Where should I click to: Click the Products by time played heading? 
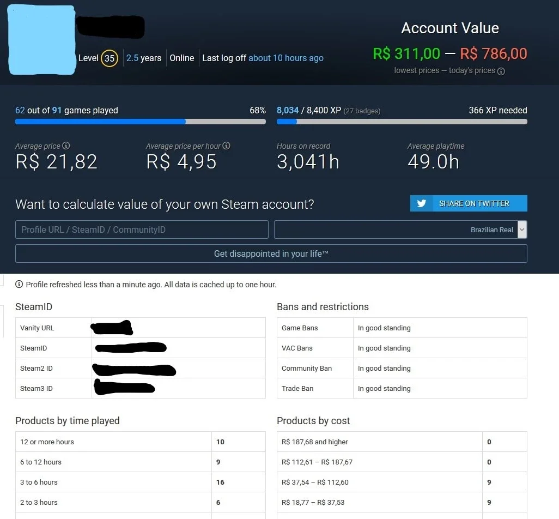coord(68,421)
